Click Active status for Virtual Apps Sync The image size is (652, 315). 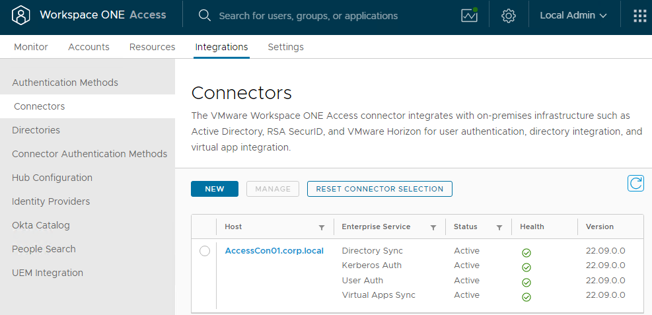[466, 295]
